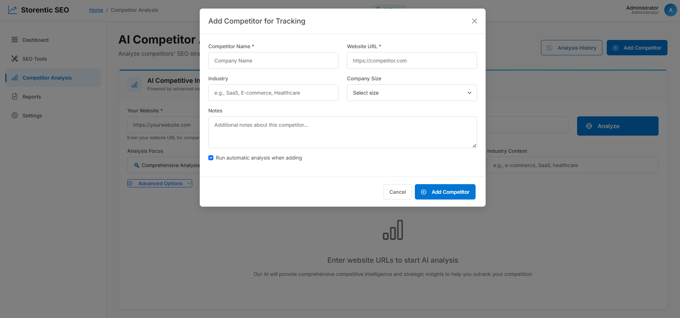
Task: Click the Administrator user name text
Action: [642, 8]
